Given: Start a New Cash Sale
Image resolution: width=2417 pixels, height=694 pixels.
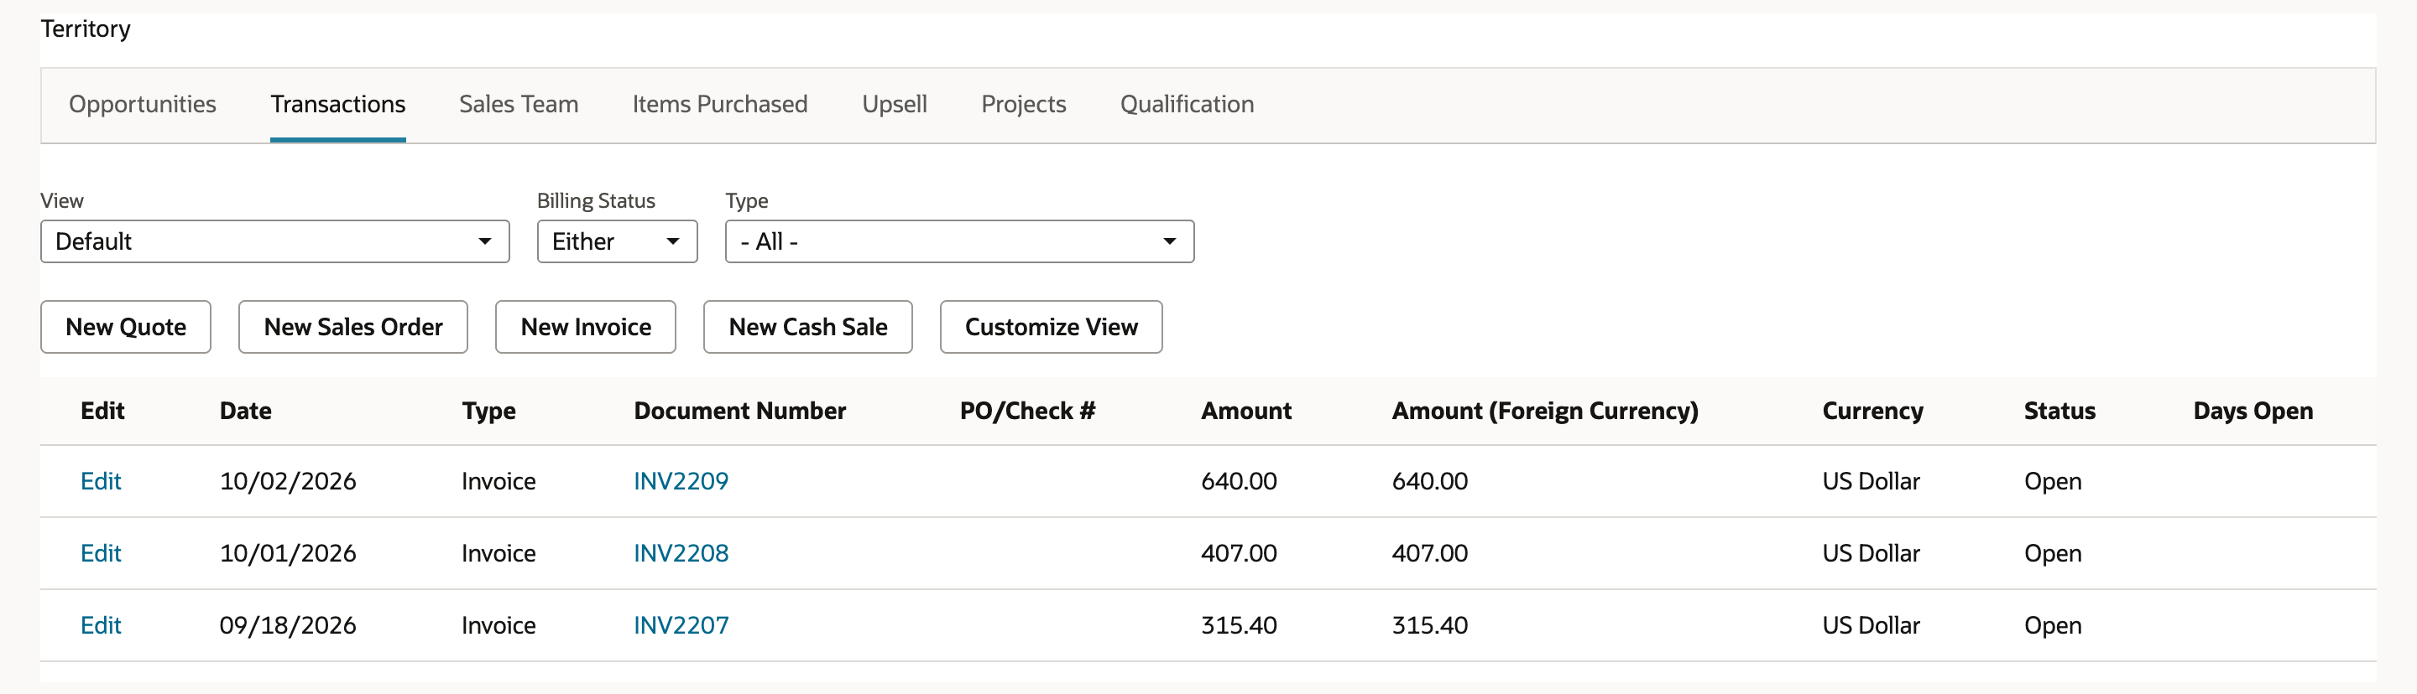Looking at the screenshot, I should [x=808, y=327].
